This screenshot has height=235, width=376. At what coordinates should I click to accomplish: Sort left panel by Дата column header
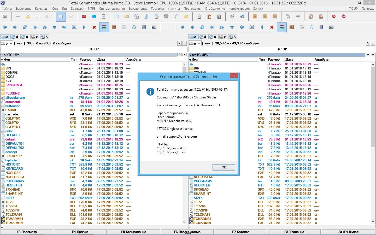click(111, 60)
